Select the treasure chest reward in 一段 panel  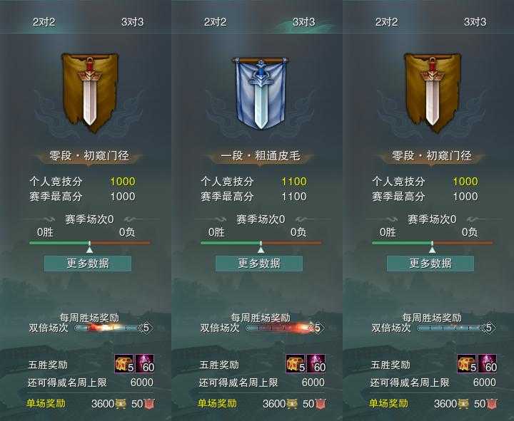(295, 364)
